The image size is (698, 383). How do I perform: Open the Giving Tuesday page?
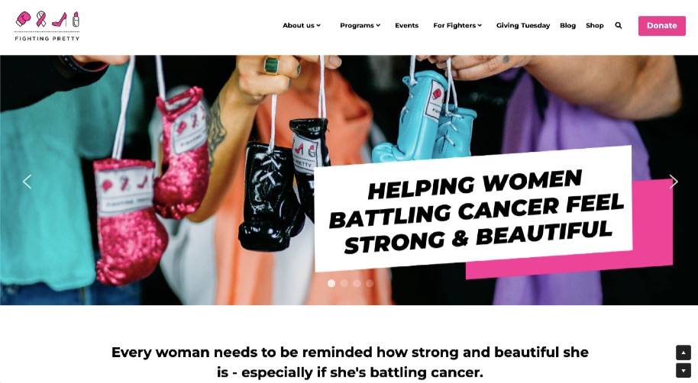tap(523, 25)
